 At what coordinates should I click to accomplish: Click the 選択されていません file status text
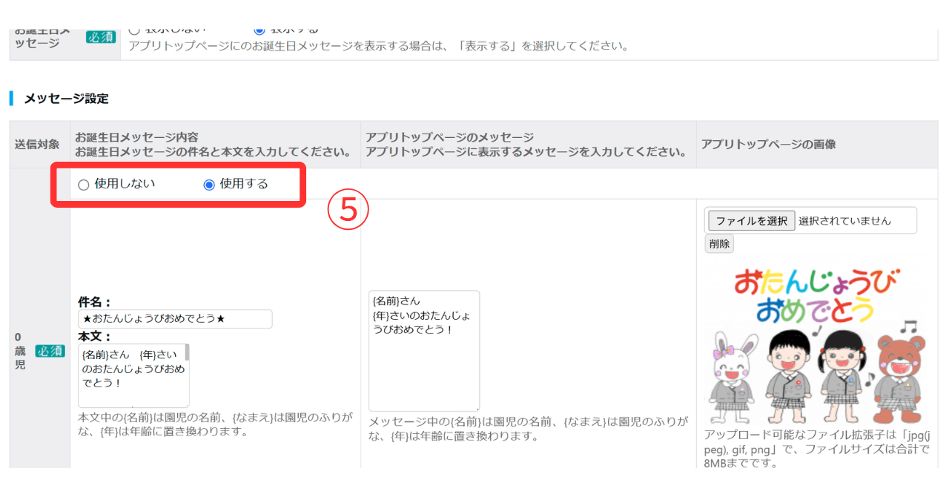844,221
